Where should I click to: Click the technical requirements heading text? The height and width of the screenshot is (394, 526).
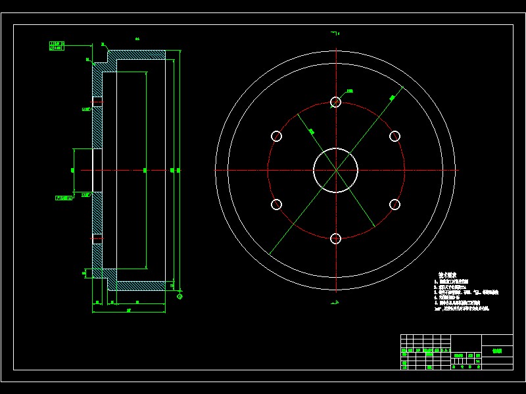click(448, 275)
